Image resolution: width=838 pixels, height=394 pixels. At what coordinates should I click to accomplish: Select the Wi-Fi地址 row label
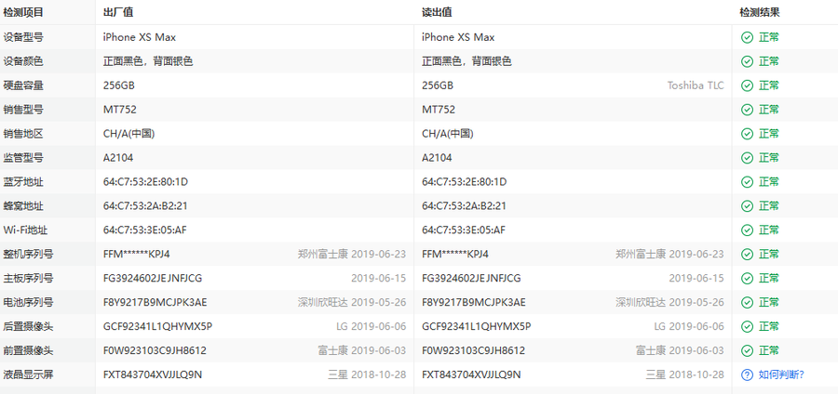(26, 230)
